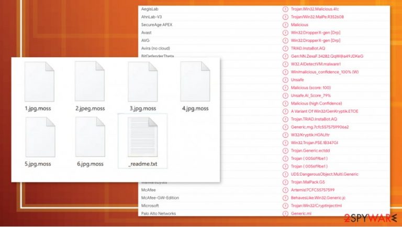
Task: Click the _readme.txt file name
Action: coord(143,164)
